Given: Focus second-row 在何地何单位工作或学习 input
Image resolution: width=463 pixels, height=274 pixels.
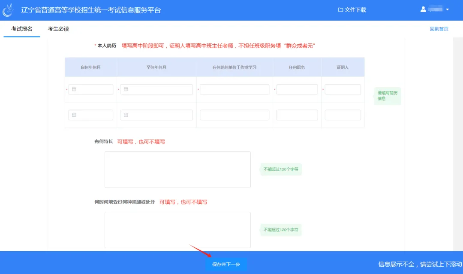Looking at the screenshot, I should click(235, 115).
